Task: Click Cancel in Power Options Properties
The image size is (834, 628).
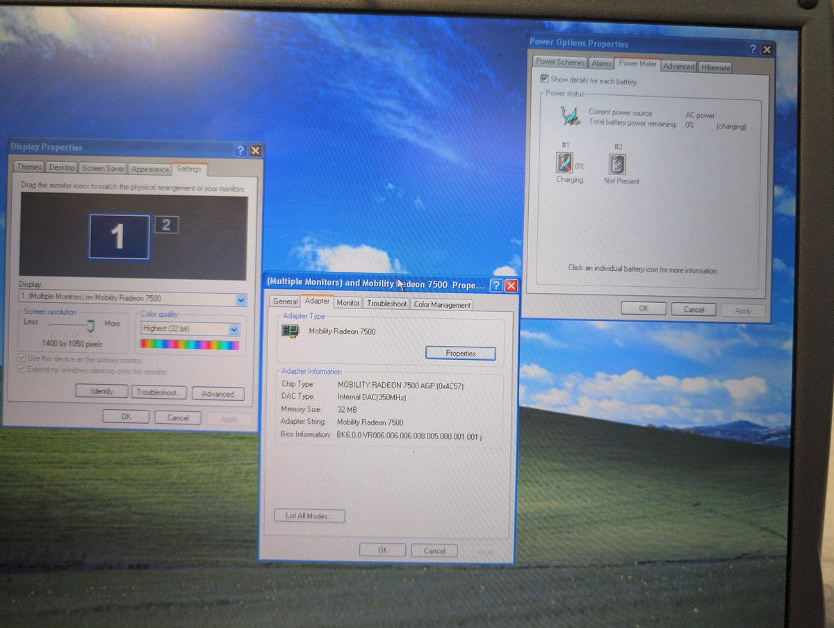Action: (x=694, y=310)
